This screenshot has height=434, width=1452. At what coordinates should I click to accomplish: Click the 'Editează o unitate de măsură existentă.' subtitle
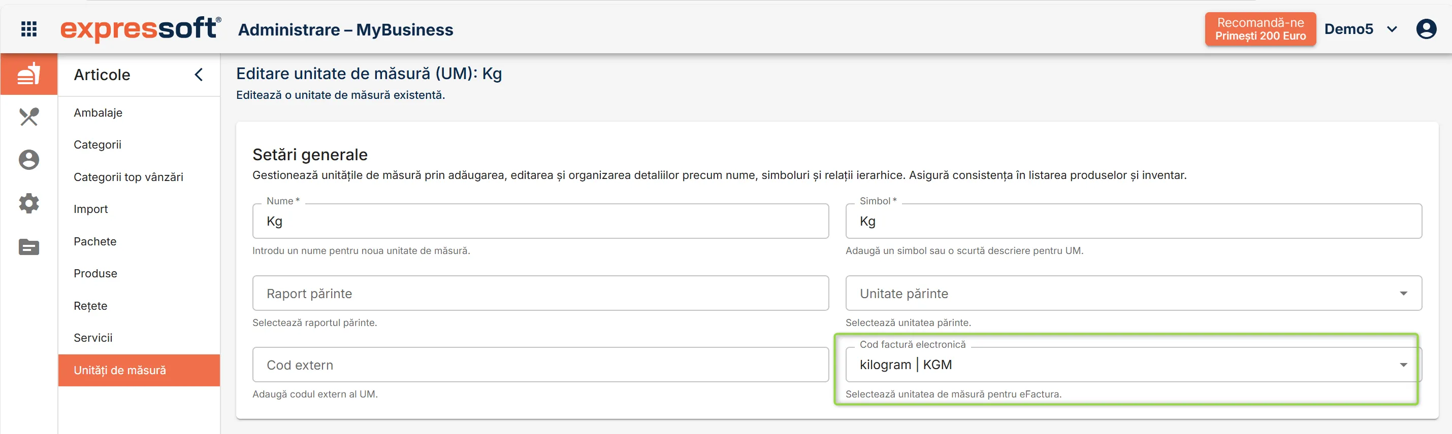(340, 95)
